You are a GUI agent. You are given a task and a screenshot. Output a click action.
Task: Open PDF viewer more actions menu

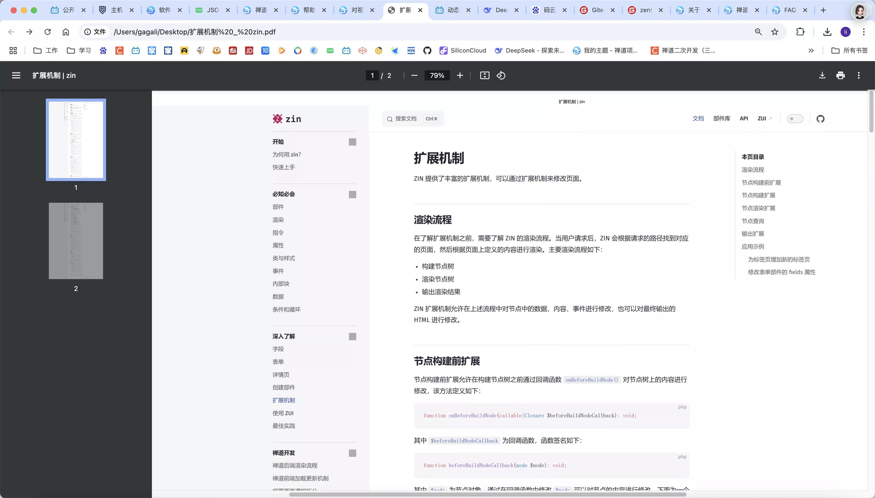pyautogui.click(x=859, y=75)
